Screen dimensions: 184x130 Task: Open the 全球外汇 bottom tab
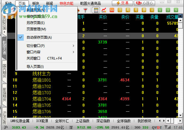click(x=62, y=121)
